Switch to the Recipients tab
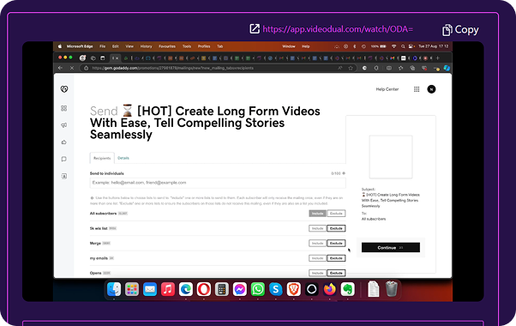Viewport: 516px width, 326px height. (x=102, y=158)
